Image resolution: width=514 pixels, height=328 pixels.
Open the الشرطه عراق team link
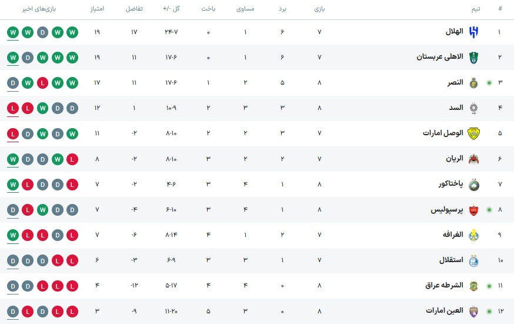click(444, 286)
